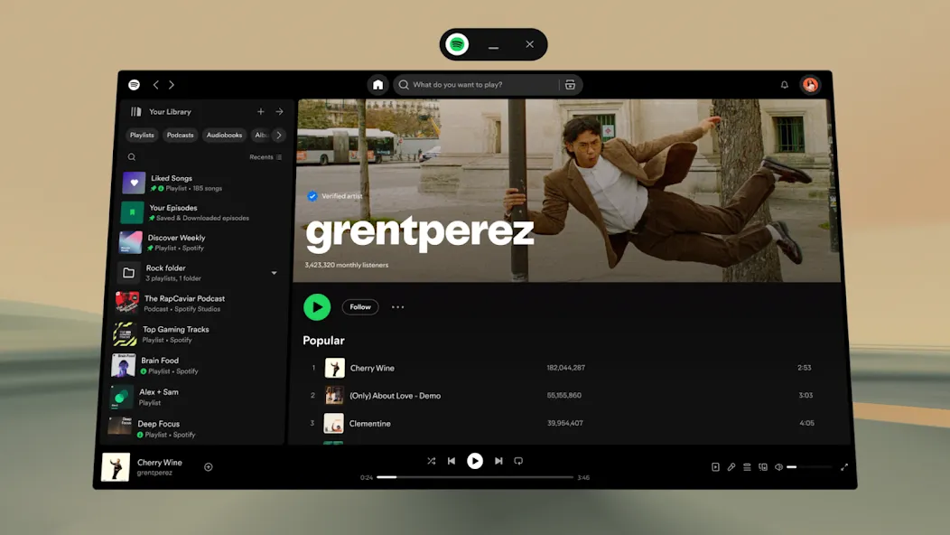Open Browse icon in search bar
Image resolution: width=950 pixels, height=535 pixels.
point(570,85)
